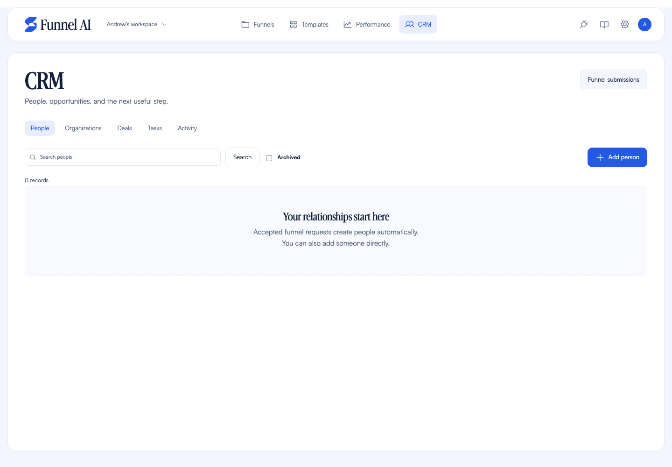
Task: Open Performance in top navigation
Action: point(367,24)
